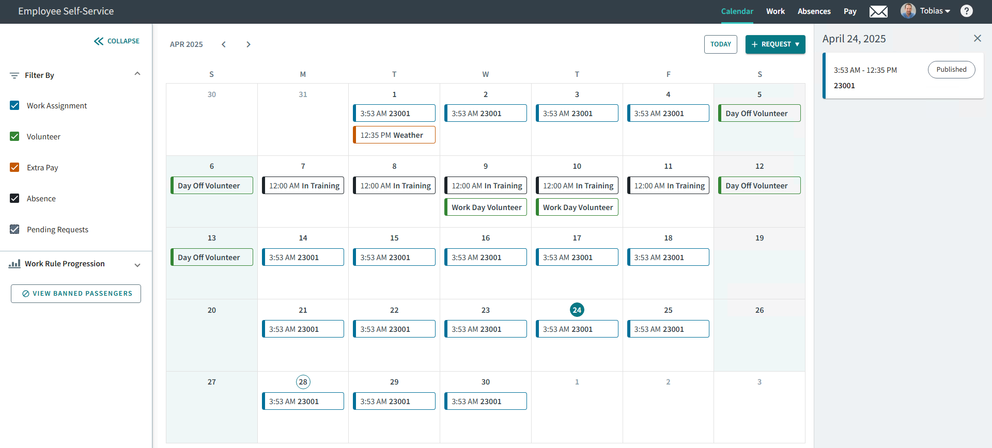Switch to the Pay tab
992x448 pixels.
(850, 11)
